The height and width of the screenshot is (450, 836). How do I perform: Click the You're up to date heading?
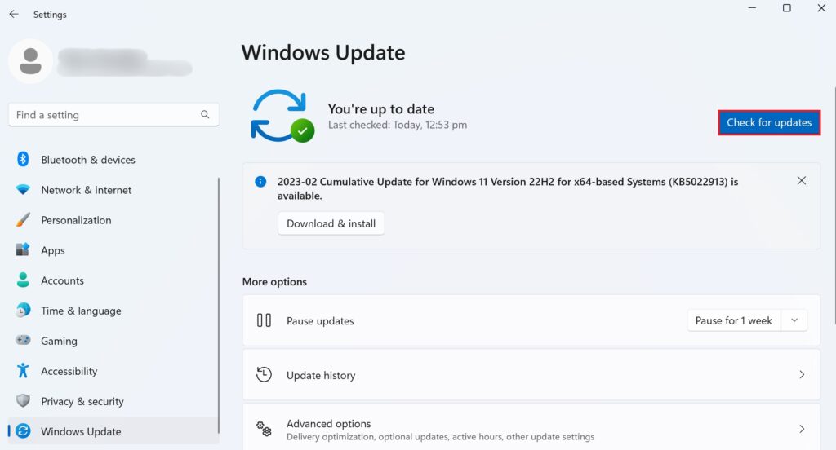pyautogui.click(x=380, y=108)
